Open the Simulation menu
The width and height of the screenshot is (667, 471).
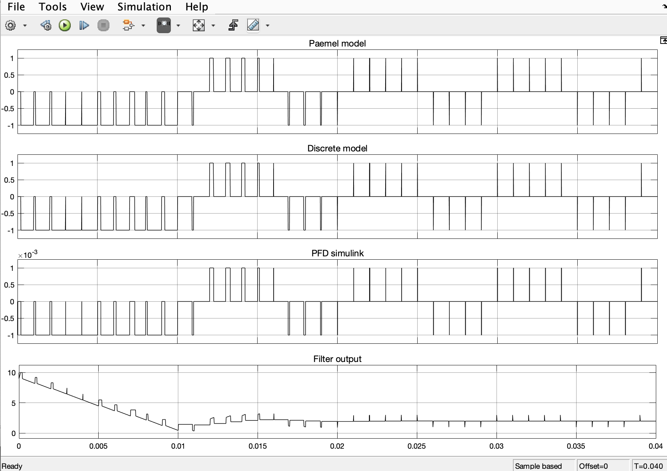coord(144,7)
